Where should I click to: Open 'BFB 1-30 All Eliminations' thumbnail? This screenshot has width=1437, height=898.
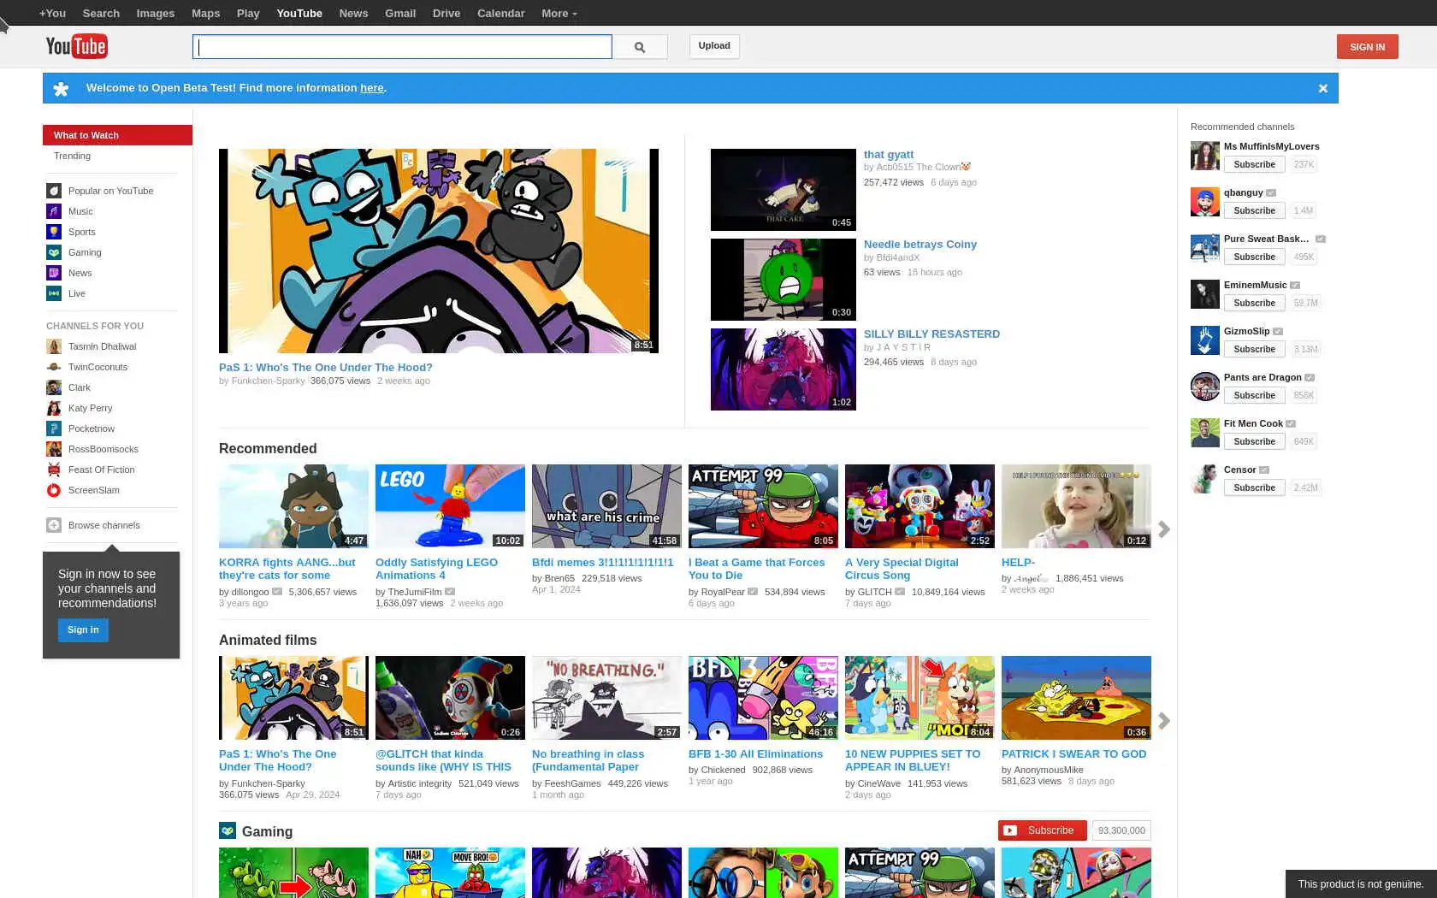tap(763, 698)
